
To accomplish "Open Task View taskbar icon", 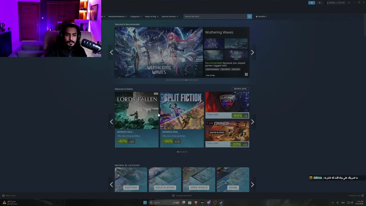I will point(184,203).
